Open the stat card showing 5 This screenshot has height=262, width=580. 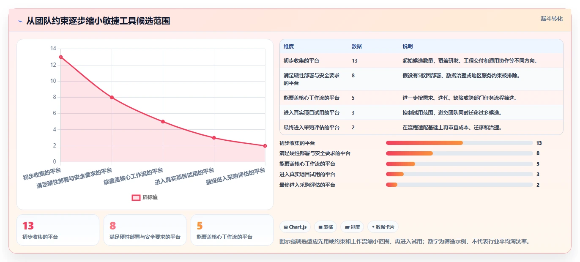(232, 230)
